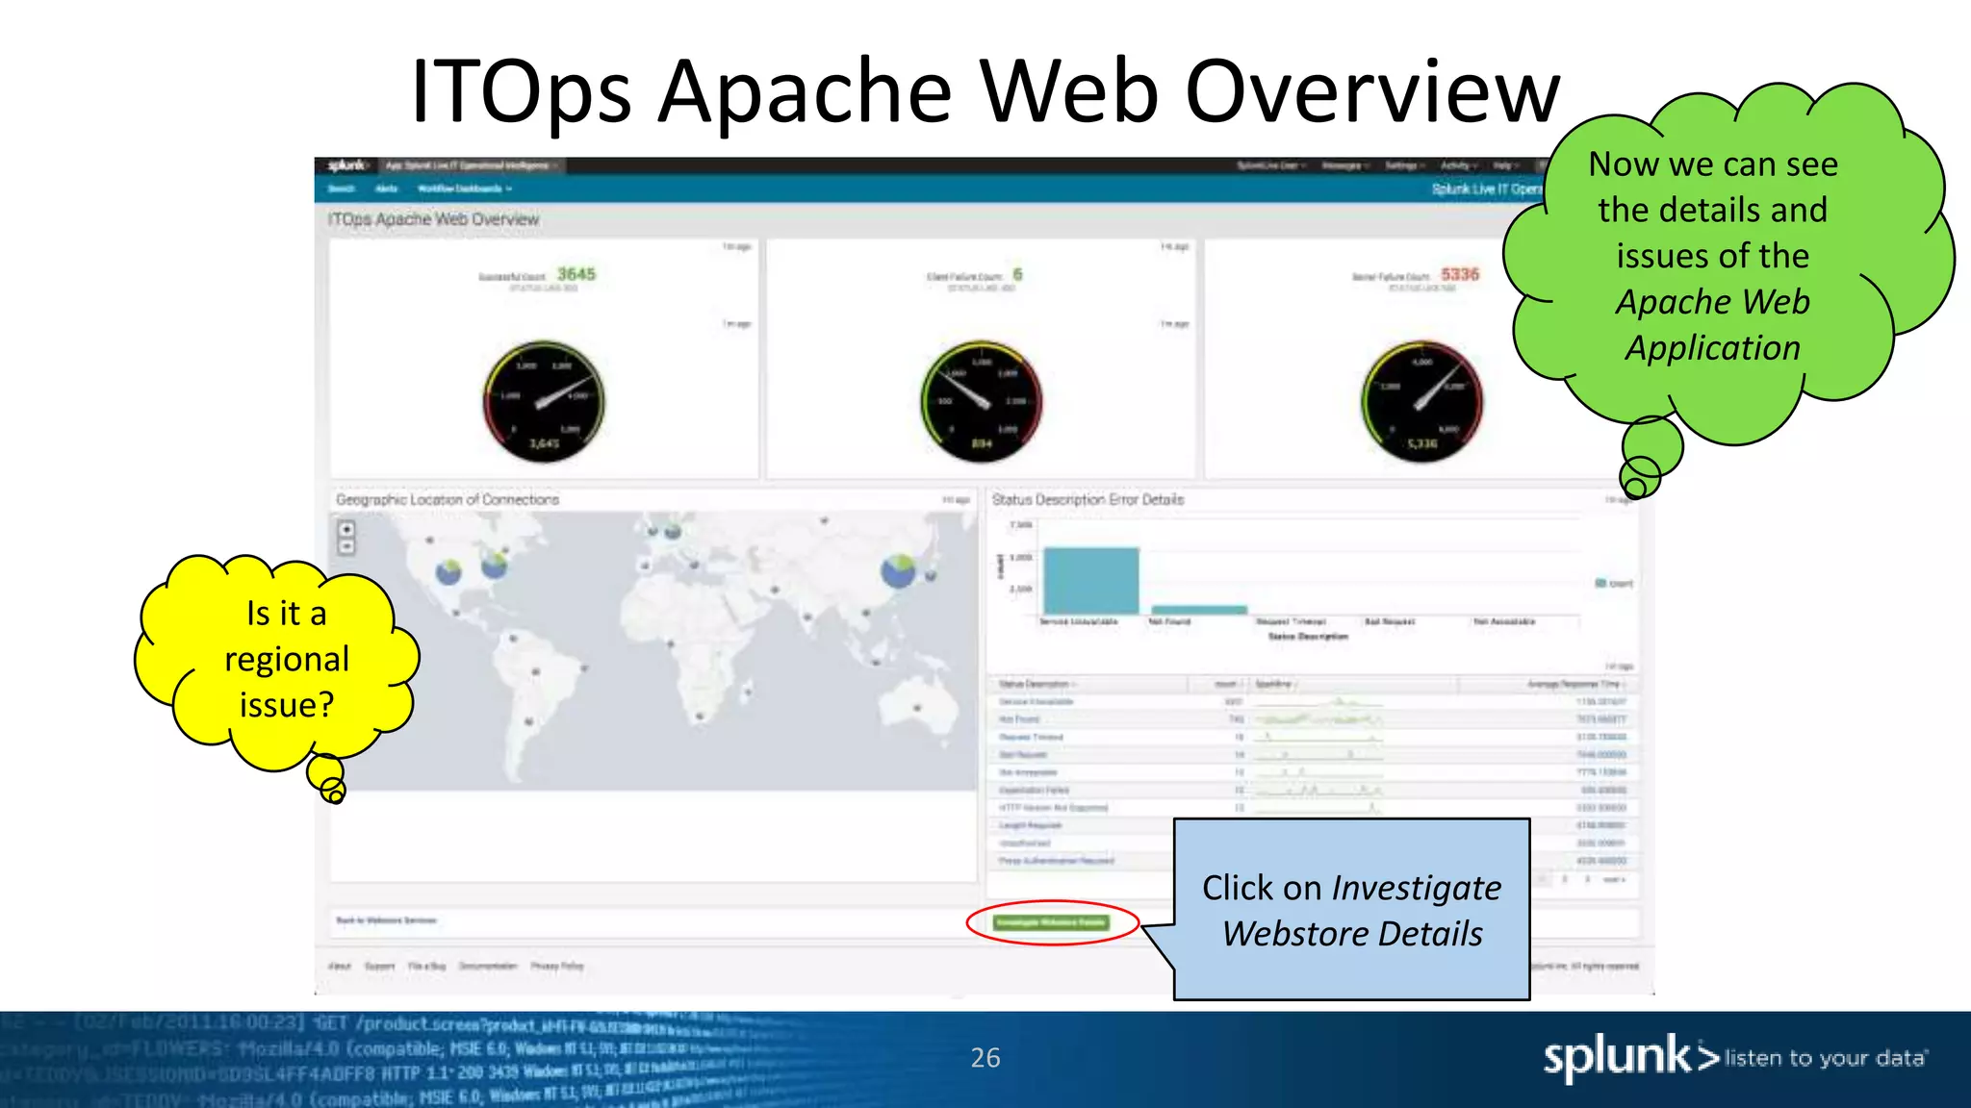Open the File a Bug footer link
Viewport: 1971px width, 1108px height.
tap(426, 966)
